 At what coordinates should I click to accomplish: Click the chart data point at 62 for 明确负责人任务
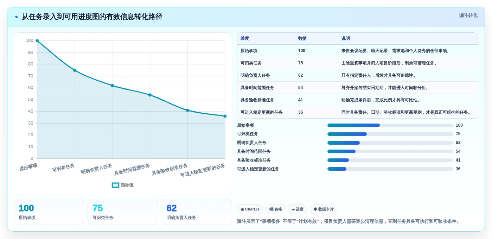click(112, 86)
